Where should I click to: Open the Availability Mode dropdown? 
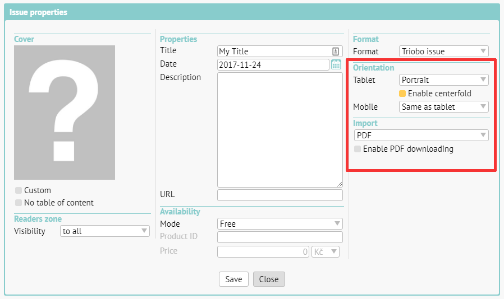click(280, 223)
